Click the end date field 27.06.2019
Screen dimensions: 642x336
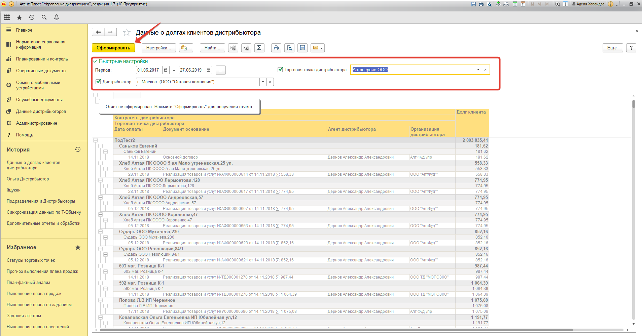[x=192, y=70]
